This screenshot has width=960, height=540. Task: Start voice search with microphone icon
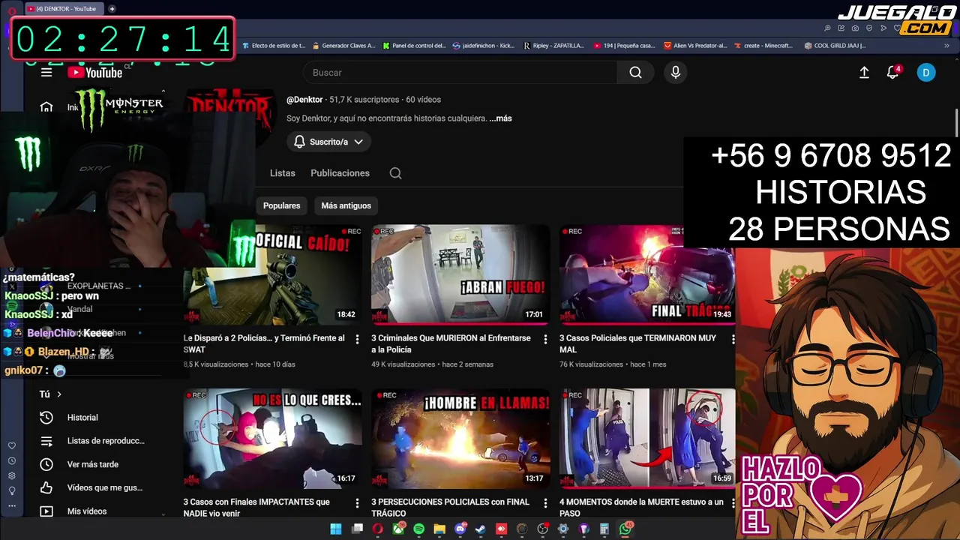[676, 72]
